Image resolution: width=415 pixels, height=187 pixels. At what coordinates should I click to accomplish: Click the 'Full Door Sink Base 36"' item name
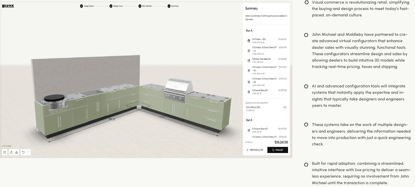pos(261,59)
